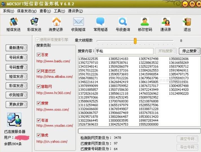Click the 余额2804条 balance text

13,144
